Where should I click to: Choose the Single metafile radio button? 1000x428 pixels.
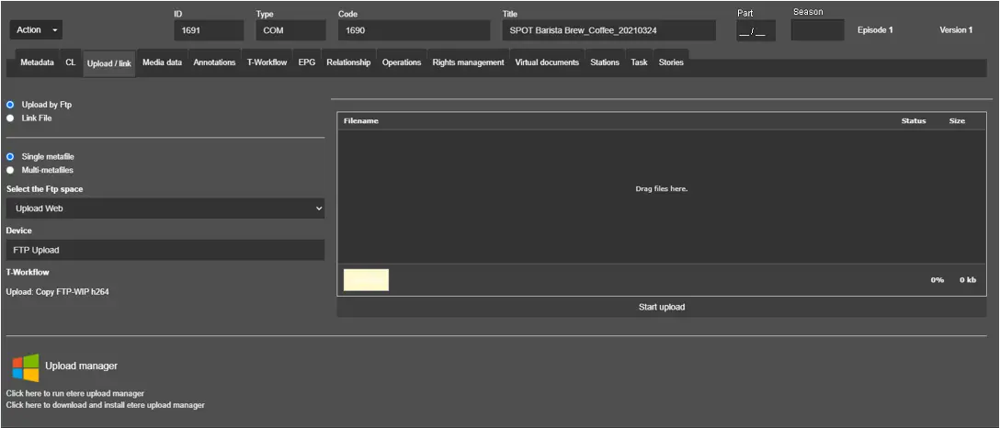pyautogui.click(x=11, y=157)
